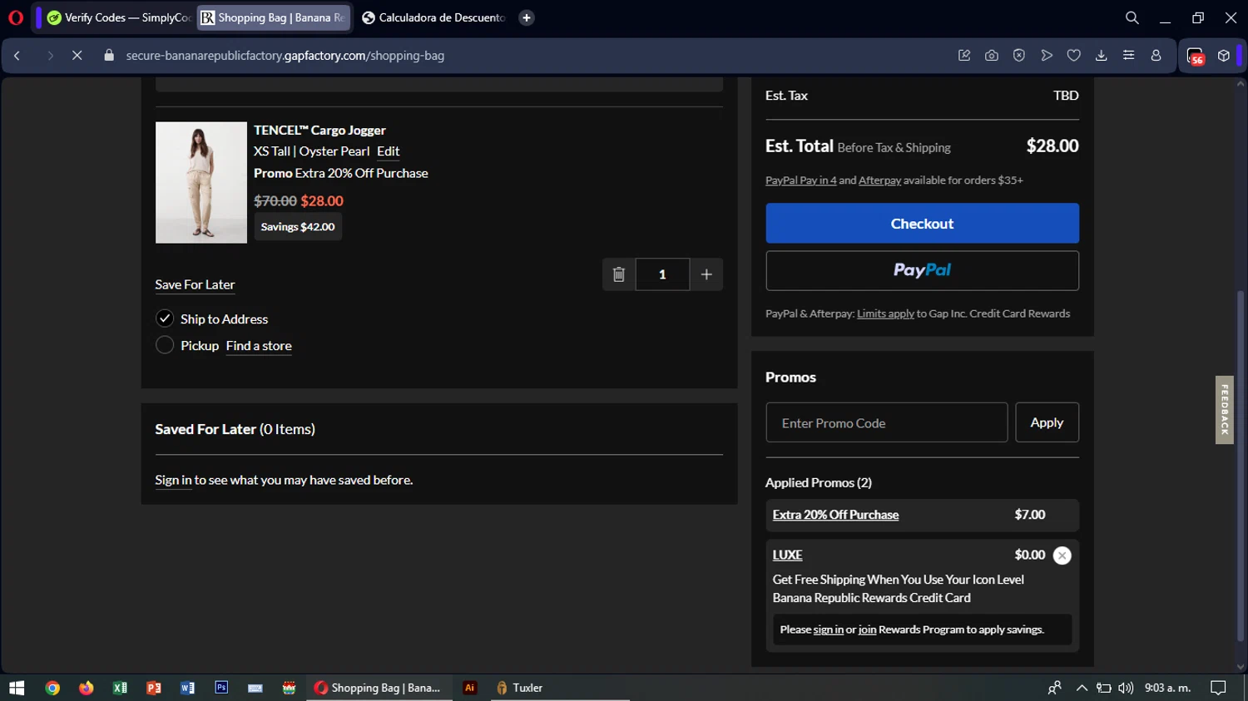This screenshot has height=701, width=1248.
Task: Open Excel from the taskbar
Action: click(x=120, y=688)
